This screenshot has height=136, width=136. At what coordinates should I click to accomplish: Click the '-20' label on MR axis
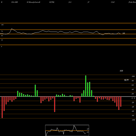pyautogui.click(x=133, y=103)
